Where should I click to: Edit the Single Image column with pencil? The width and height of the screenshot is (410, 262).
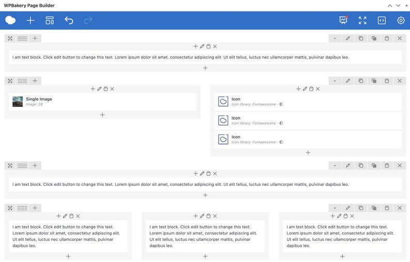pos(99,89)
